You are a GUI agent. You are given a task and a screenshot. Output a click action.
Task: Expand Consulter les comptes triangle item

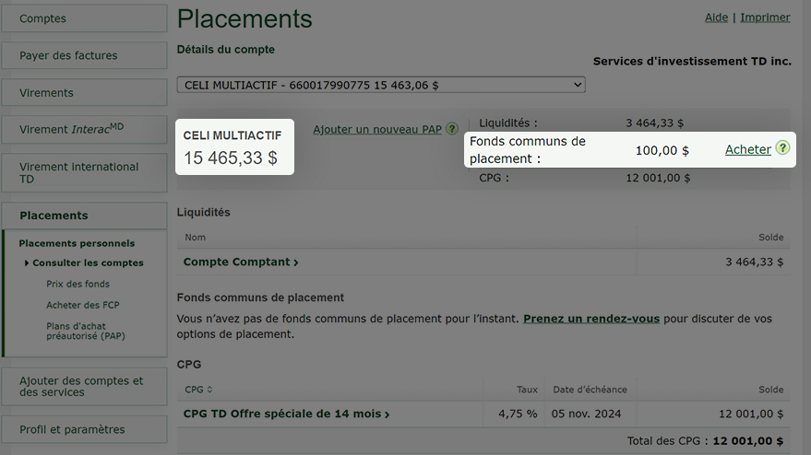tap(83, 262)
